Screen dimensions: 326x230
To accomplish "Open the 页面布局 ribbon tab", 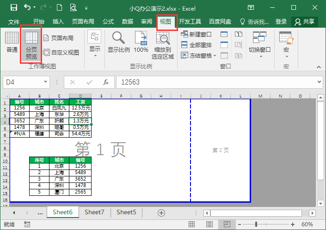I will coord(83,22).
